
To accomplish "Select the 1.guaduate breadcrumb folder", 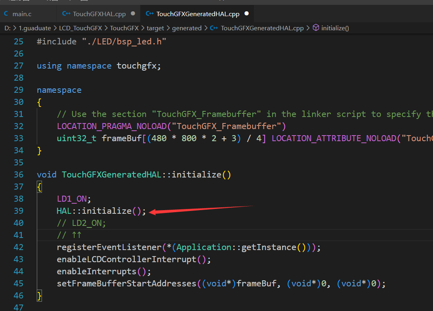I will 35,28.
